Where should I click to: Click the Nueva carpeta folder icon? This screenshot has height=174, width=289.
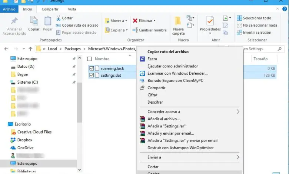click(178, 21)
